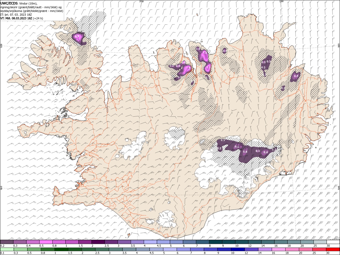Click the '15W' longitude label
This screenshot has width=340, height=255.
(281, 1)
